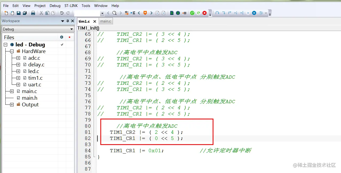Click the Save All toolbar icon

25,13
